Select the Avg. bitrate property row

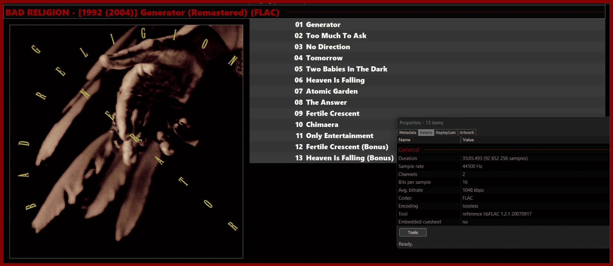503,190
